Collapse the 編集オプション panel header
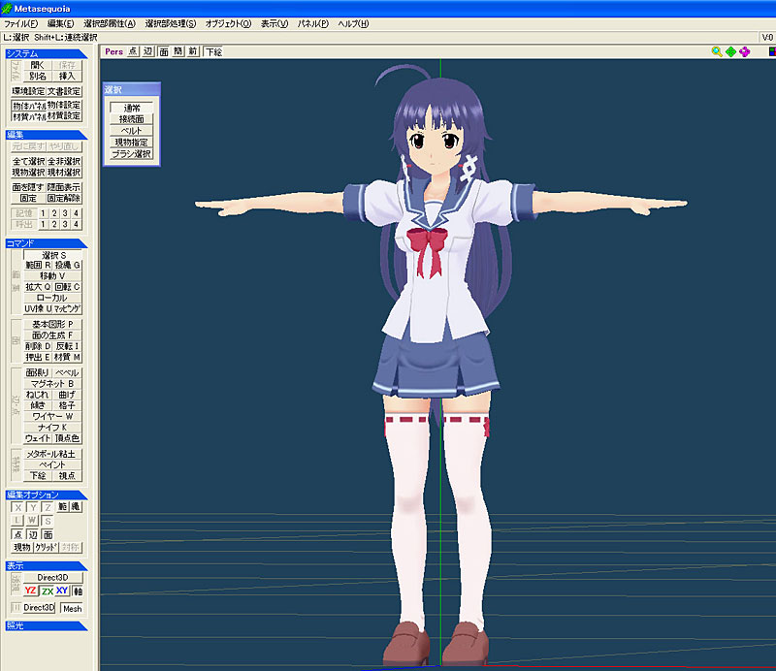The image size is (776, 671). pyautogui.click(x=46, y=495)
